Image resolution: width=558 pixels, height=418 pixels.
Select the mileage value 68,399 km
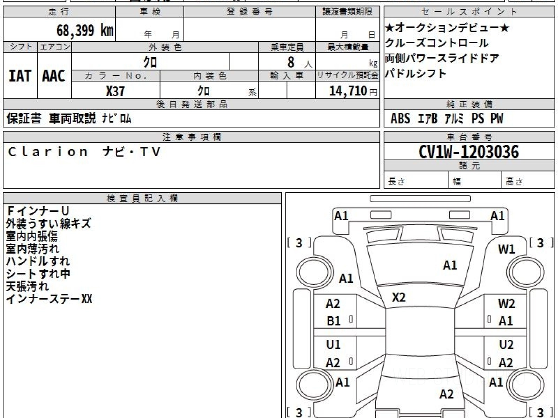85,31
